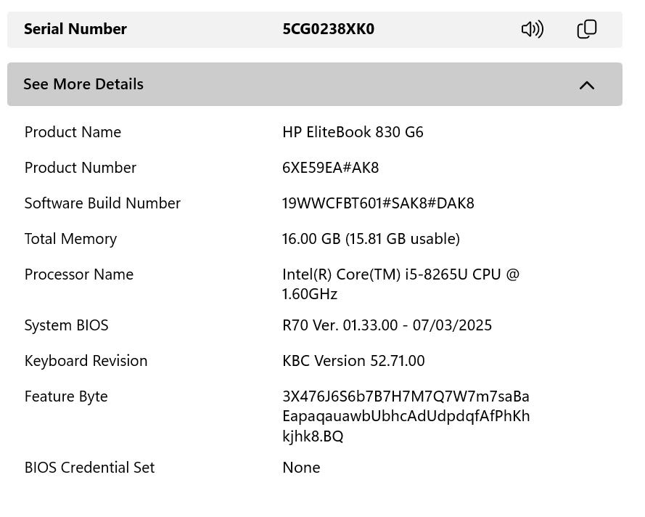Click the Serial Number label

(x=75, y=29)
